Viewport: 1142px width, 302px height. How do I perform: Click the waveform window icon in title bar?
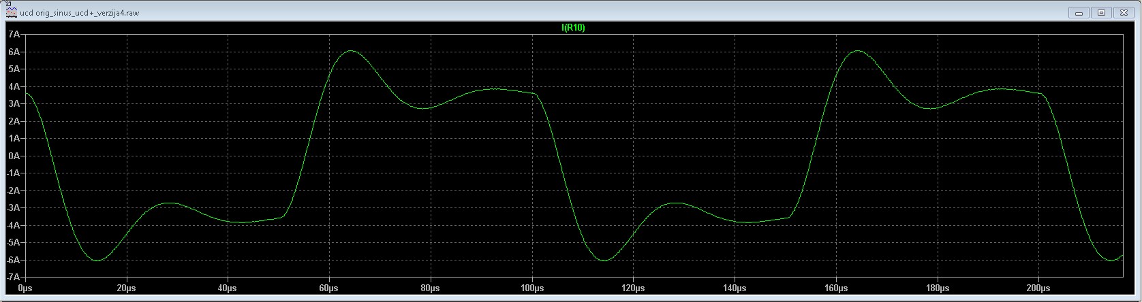coord(12,12)
